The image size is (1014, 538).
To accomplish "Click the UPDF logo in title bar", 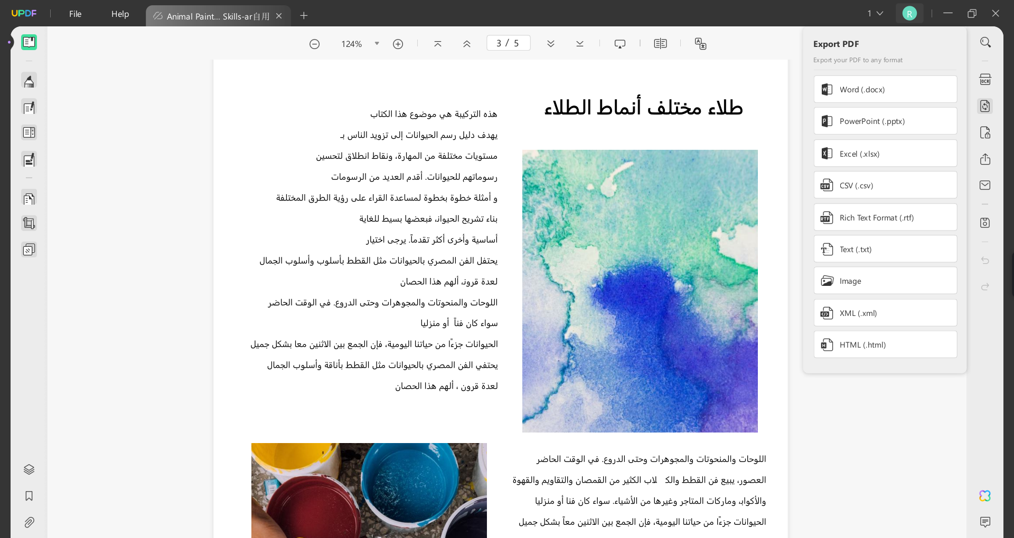I will point(24,13).
